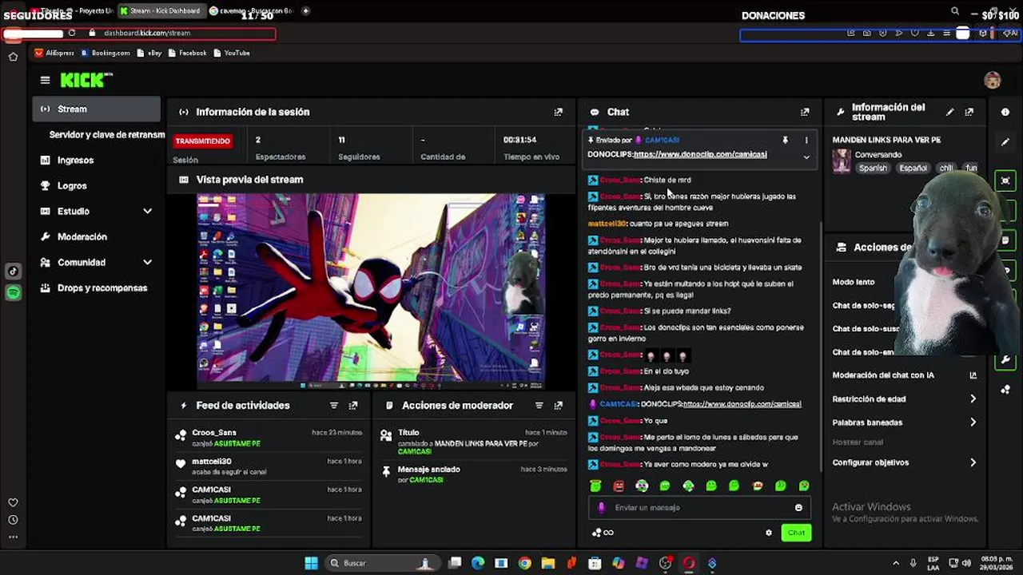The height and width of the screenshot is (575, 1023).
Task: Open external link for Moderación del chat con IA
Action: pos(973,375)
